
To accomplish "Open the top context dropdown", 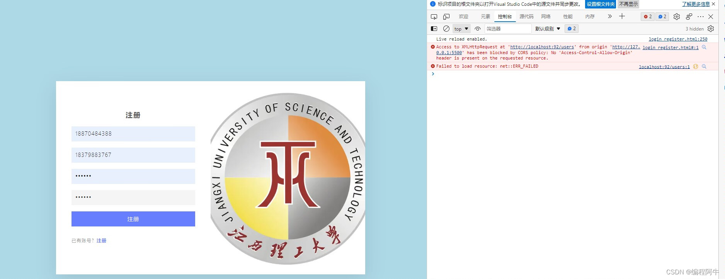I will (x=461, y=29).
